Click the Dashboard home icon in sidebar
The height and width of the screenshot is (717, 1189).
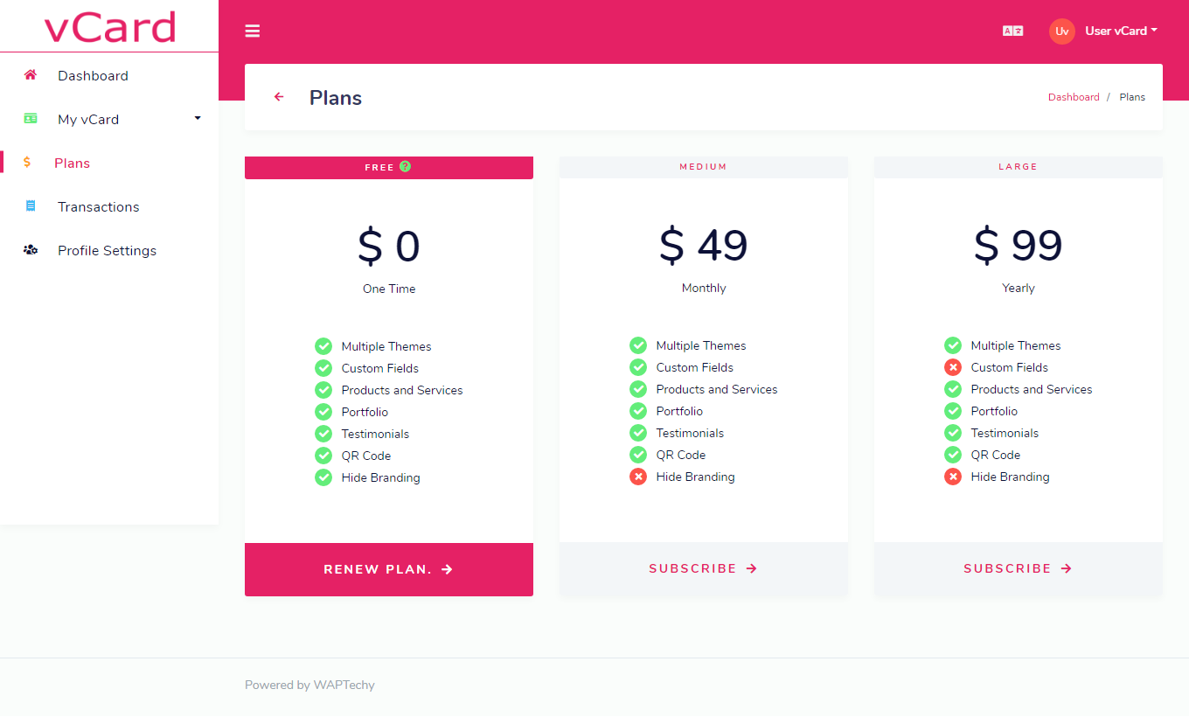31,75
